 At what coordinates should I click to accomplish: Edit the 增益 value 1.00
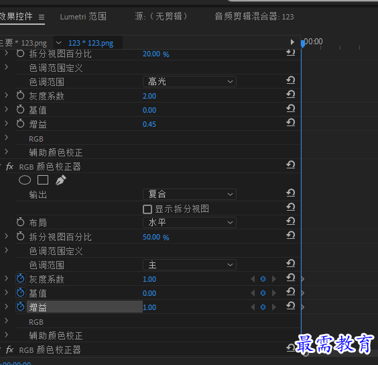click(149, 307)
